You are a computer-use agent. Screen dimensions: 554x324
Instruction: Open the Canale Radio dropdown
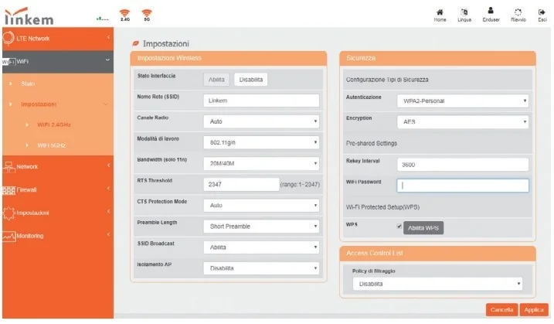point(261,121)
